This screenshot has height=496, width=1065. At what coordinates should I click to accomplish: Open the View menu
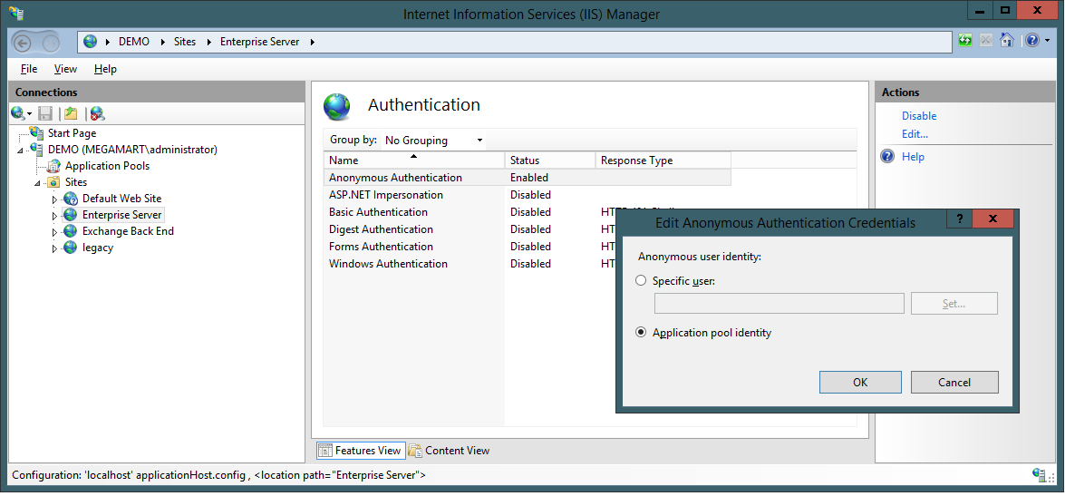(65, 69)
